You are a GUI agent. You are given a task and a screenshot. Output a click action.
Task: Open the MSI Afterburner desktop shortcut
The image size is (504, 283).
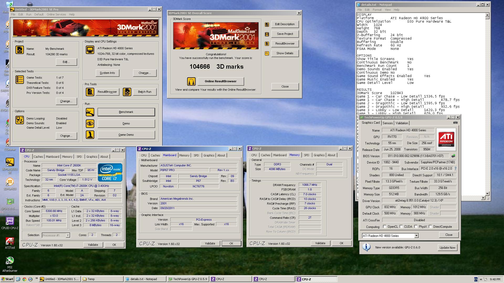coord(10,264)
